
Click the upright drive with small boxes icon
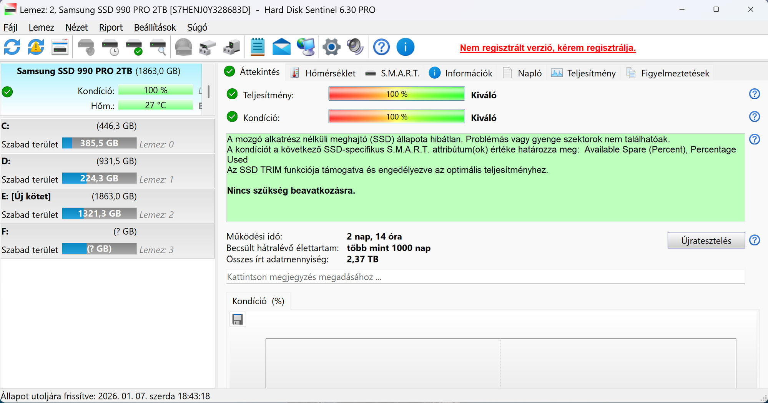(x=231, y=47)
